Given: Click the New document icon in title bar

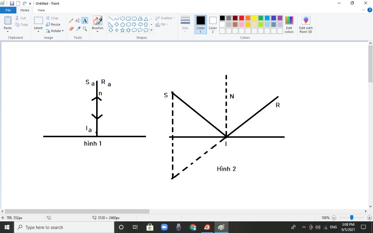Looking at the screenshot, I should [x=18, y=3].
